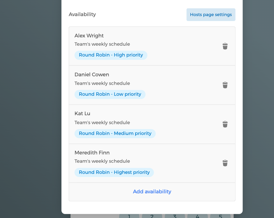Open Hosts page settings

tap(211, 15)
